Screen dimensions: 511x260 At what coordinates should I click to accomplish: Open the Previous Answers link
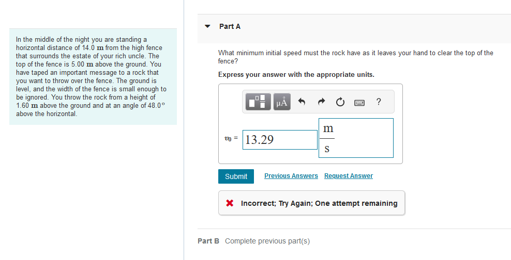pos(291,176)
